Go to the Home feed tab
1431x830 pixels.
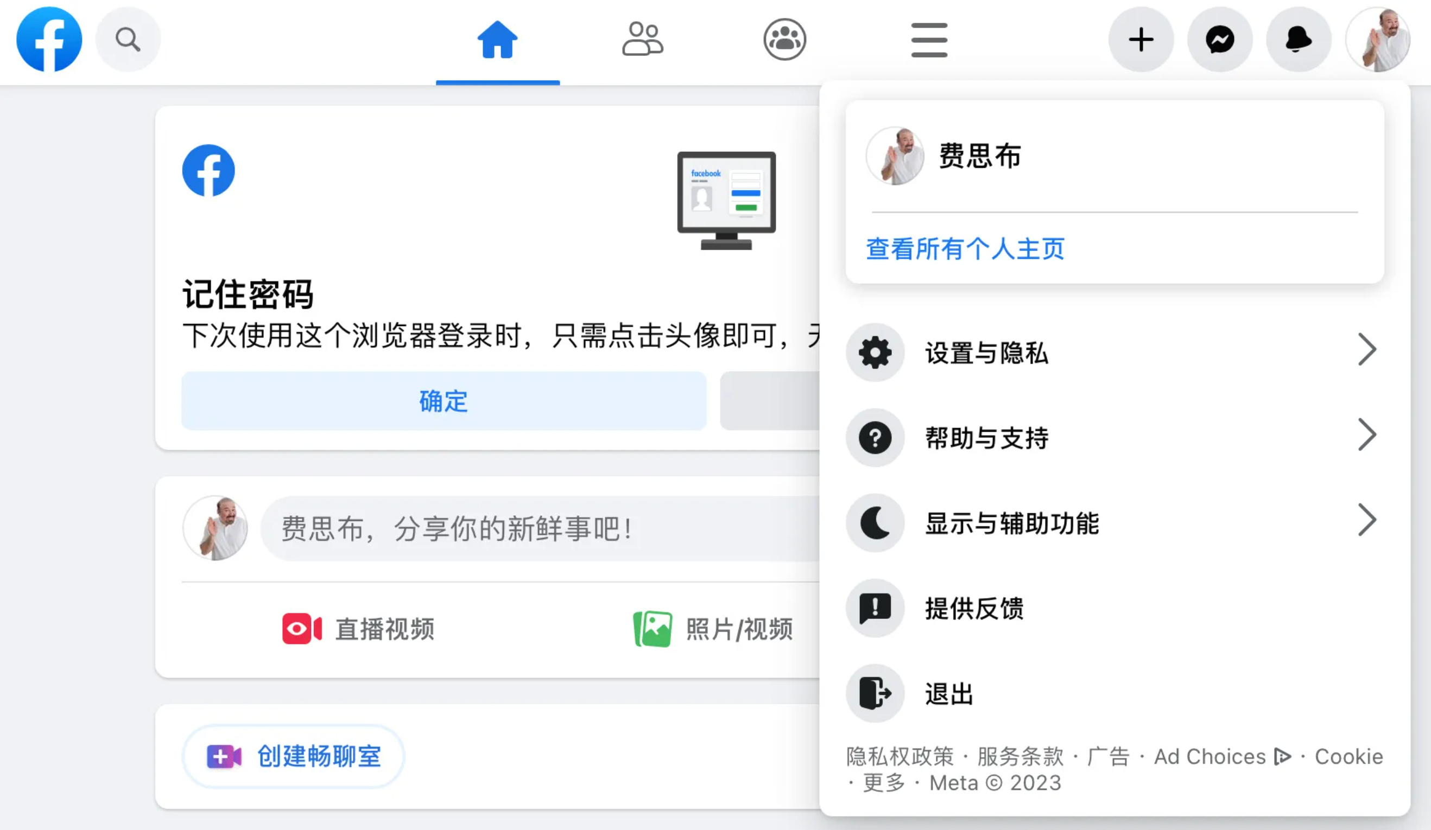497,40
